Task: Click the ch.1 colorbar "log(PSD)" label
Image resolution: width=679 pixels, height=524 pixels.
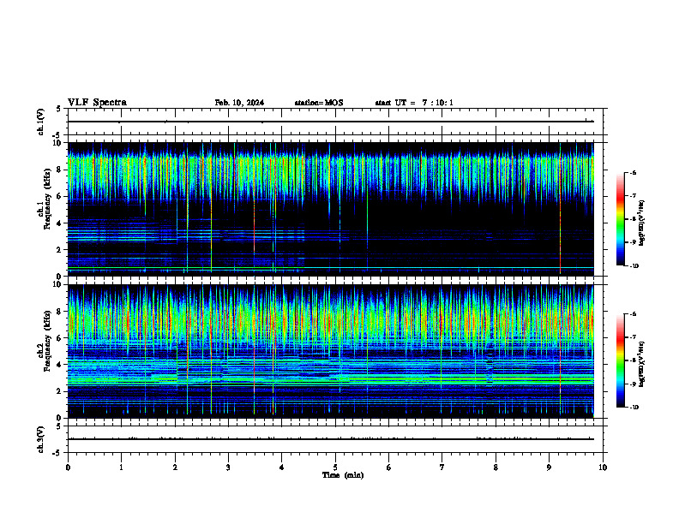Action: [641, 223]
